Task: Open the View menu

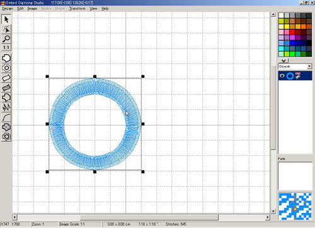Action: 93,9
